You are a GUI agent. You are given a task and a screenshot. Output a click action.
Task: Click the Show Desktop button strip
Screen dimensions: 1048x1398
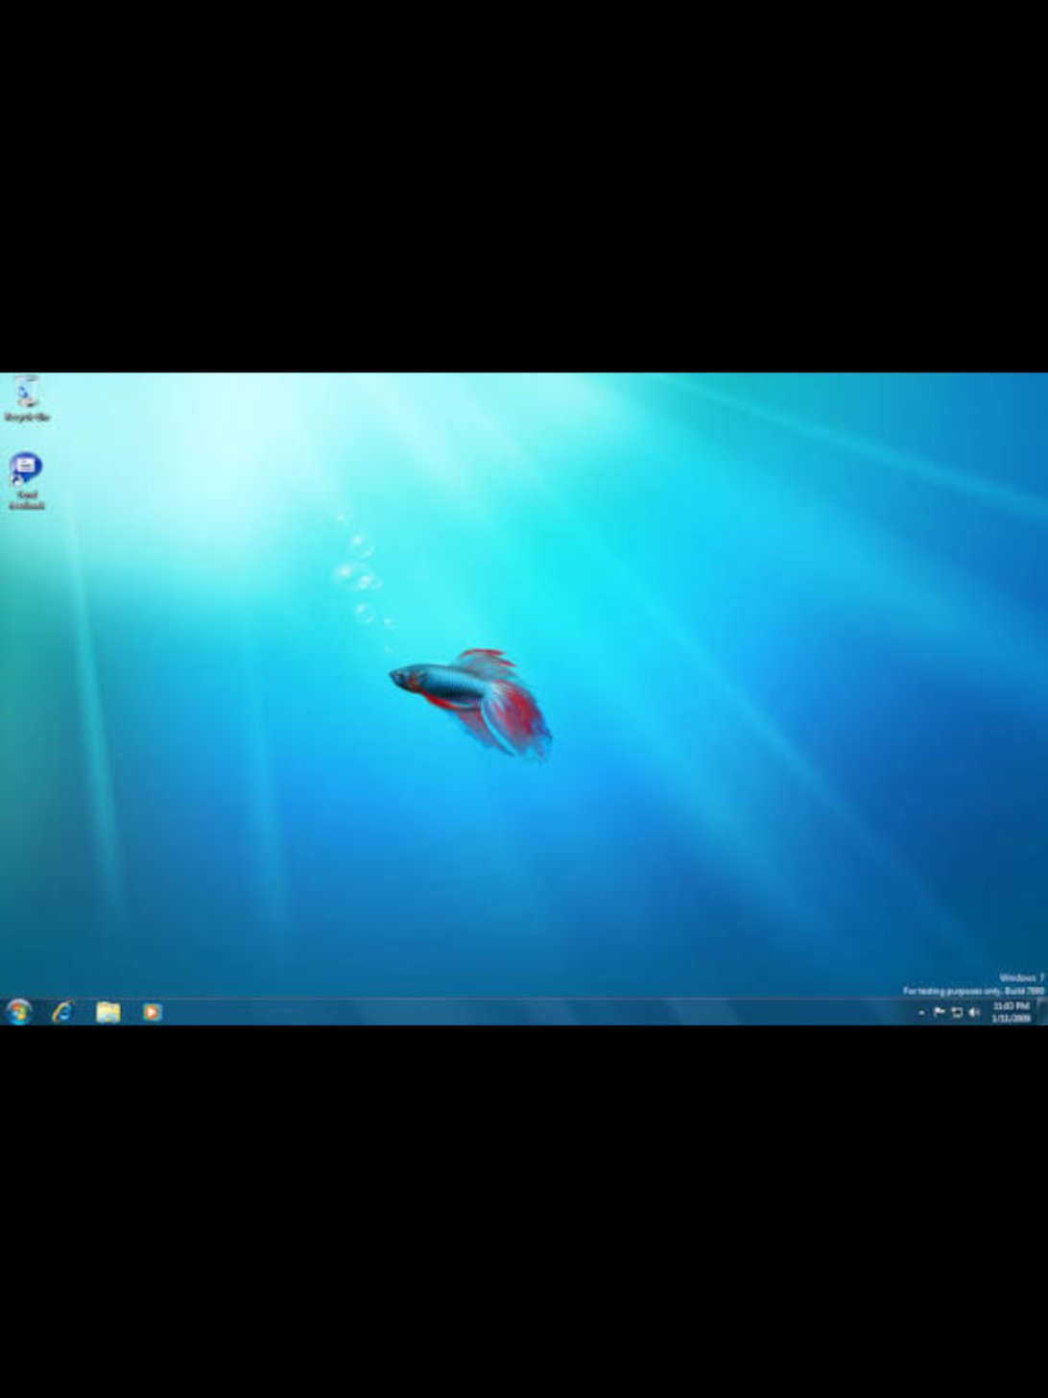[x=1042, y=1012]
